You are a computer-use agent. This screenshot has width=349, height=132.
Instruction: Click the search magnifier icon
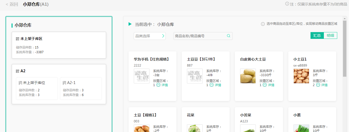tap(229, 36)
